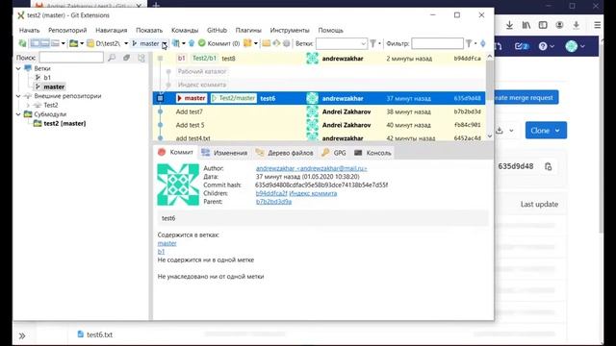Switch to the Дерево файлов tab
This screenshot has width=616, height=346.
pos(285,153)
